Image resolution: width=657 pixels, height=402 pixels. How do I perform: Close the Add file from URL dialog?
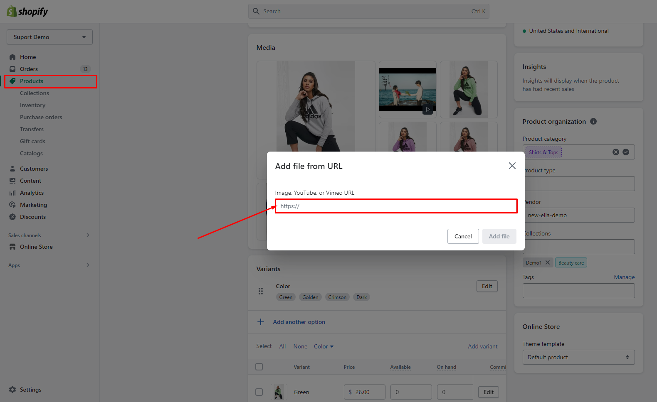[x=512, y=166]
